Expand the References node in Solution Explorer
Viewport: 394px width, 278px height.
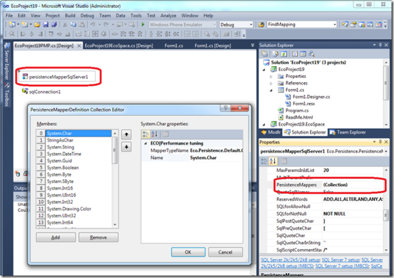point(271,83)
